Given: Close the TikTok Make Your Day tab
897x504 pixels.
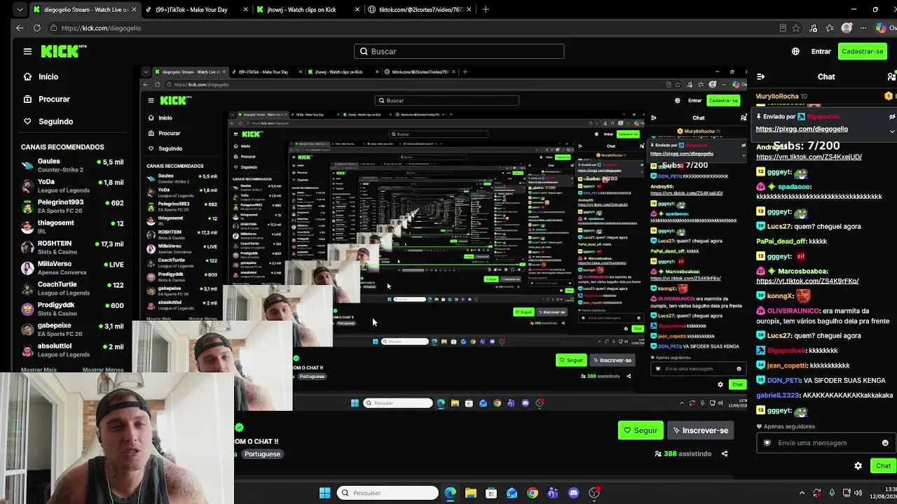Looking at the screenshot, I should [246, 10].
